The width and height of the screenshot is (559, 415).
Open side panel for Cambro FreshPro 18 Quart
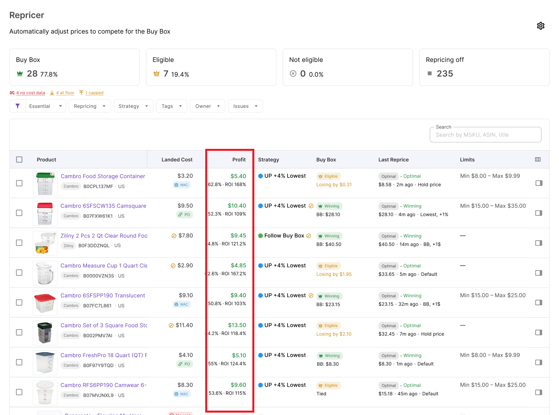[539, 362]
